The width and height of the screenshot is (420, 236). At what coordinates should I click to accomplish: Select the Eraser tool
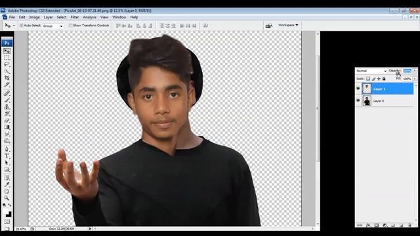point(7,121)
